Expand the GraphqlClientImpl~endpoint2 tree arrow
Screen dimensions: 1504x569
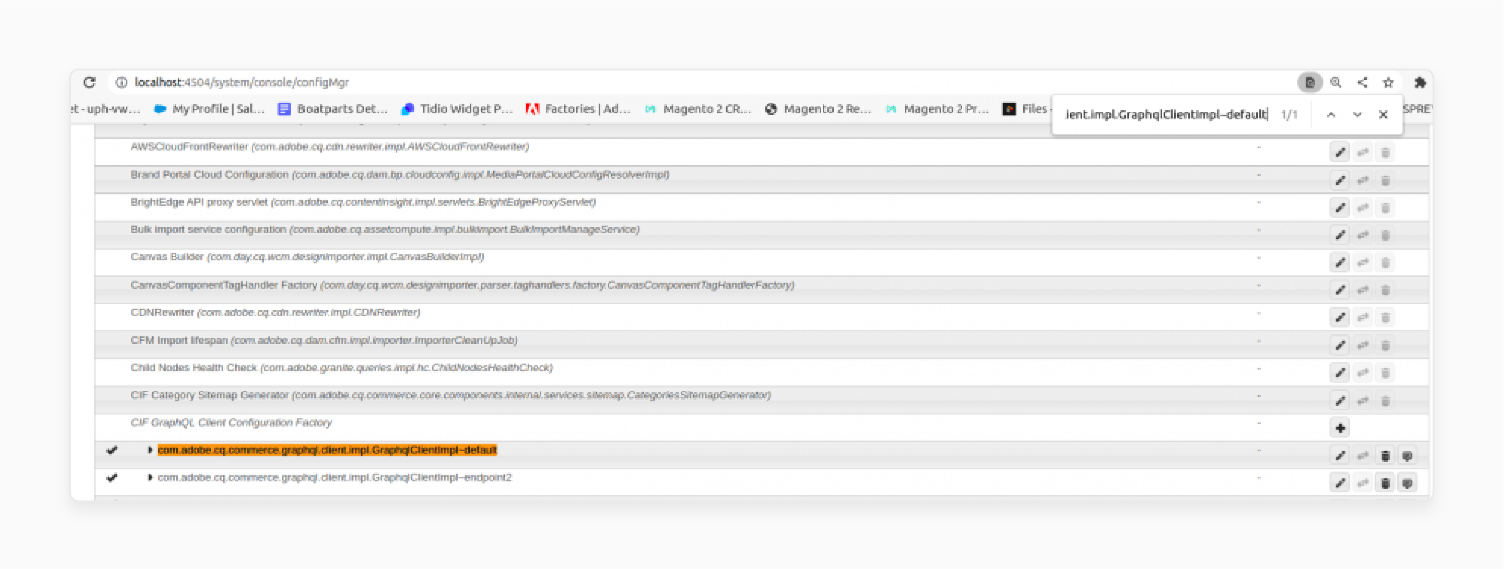tap(150, 477)
